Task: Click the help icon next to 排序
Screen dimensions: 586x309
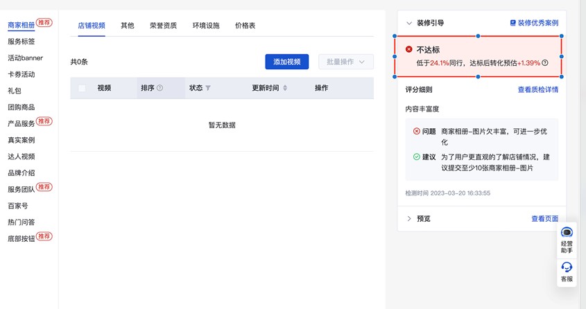Action: pos(160,88)
